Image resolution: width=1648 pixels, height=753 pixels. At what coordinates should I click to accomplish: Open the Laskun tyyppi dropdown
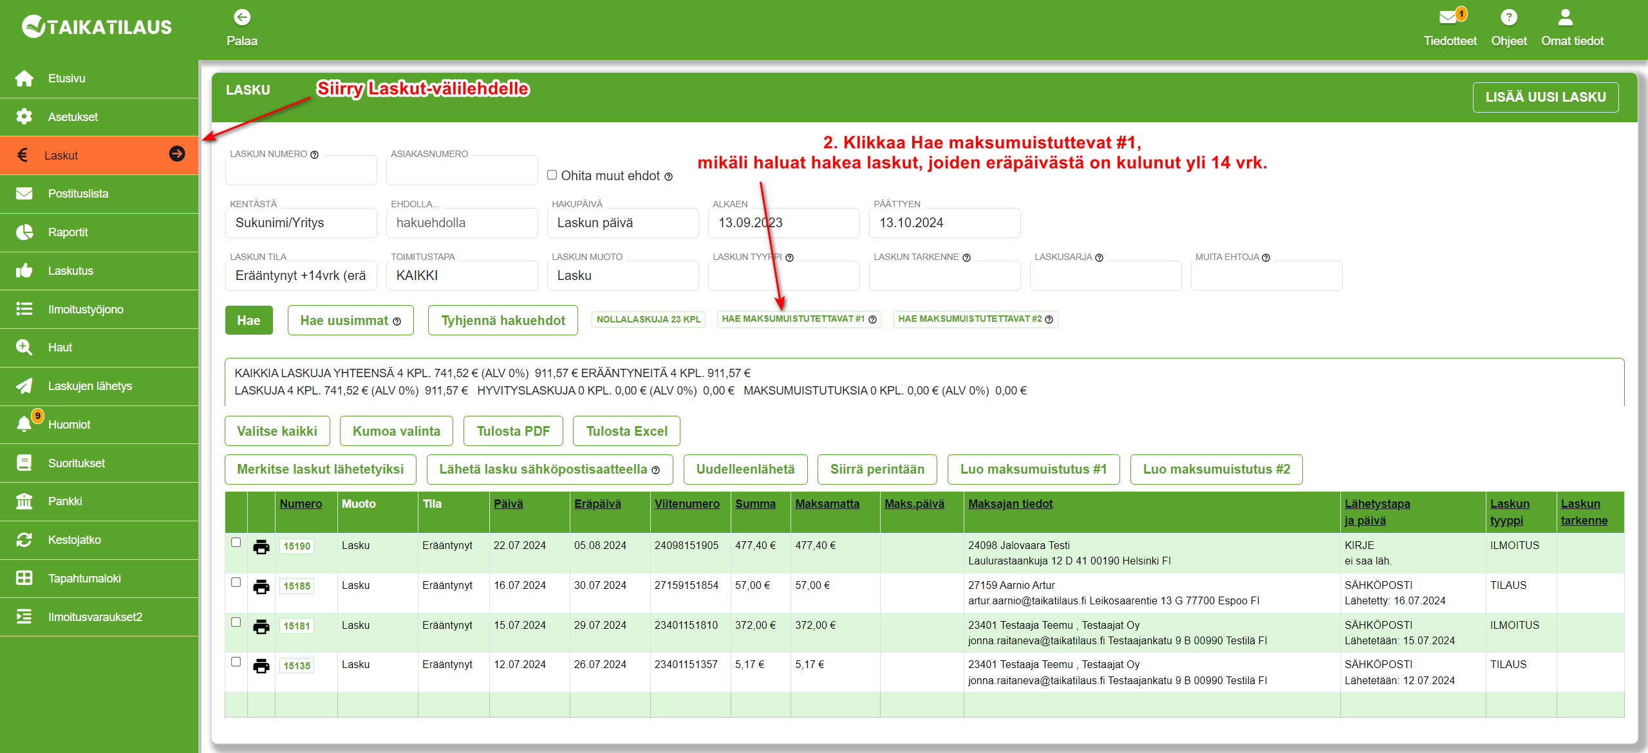click(x=784, y=275)
